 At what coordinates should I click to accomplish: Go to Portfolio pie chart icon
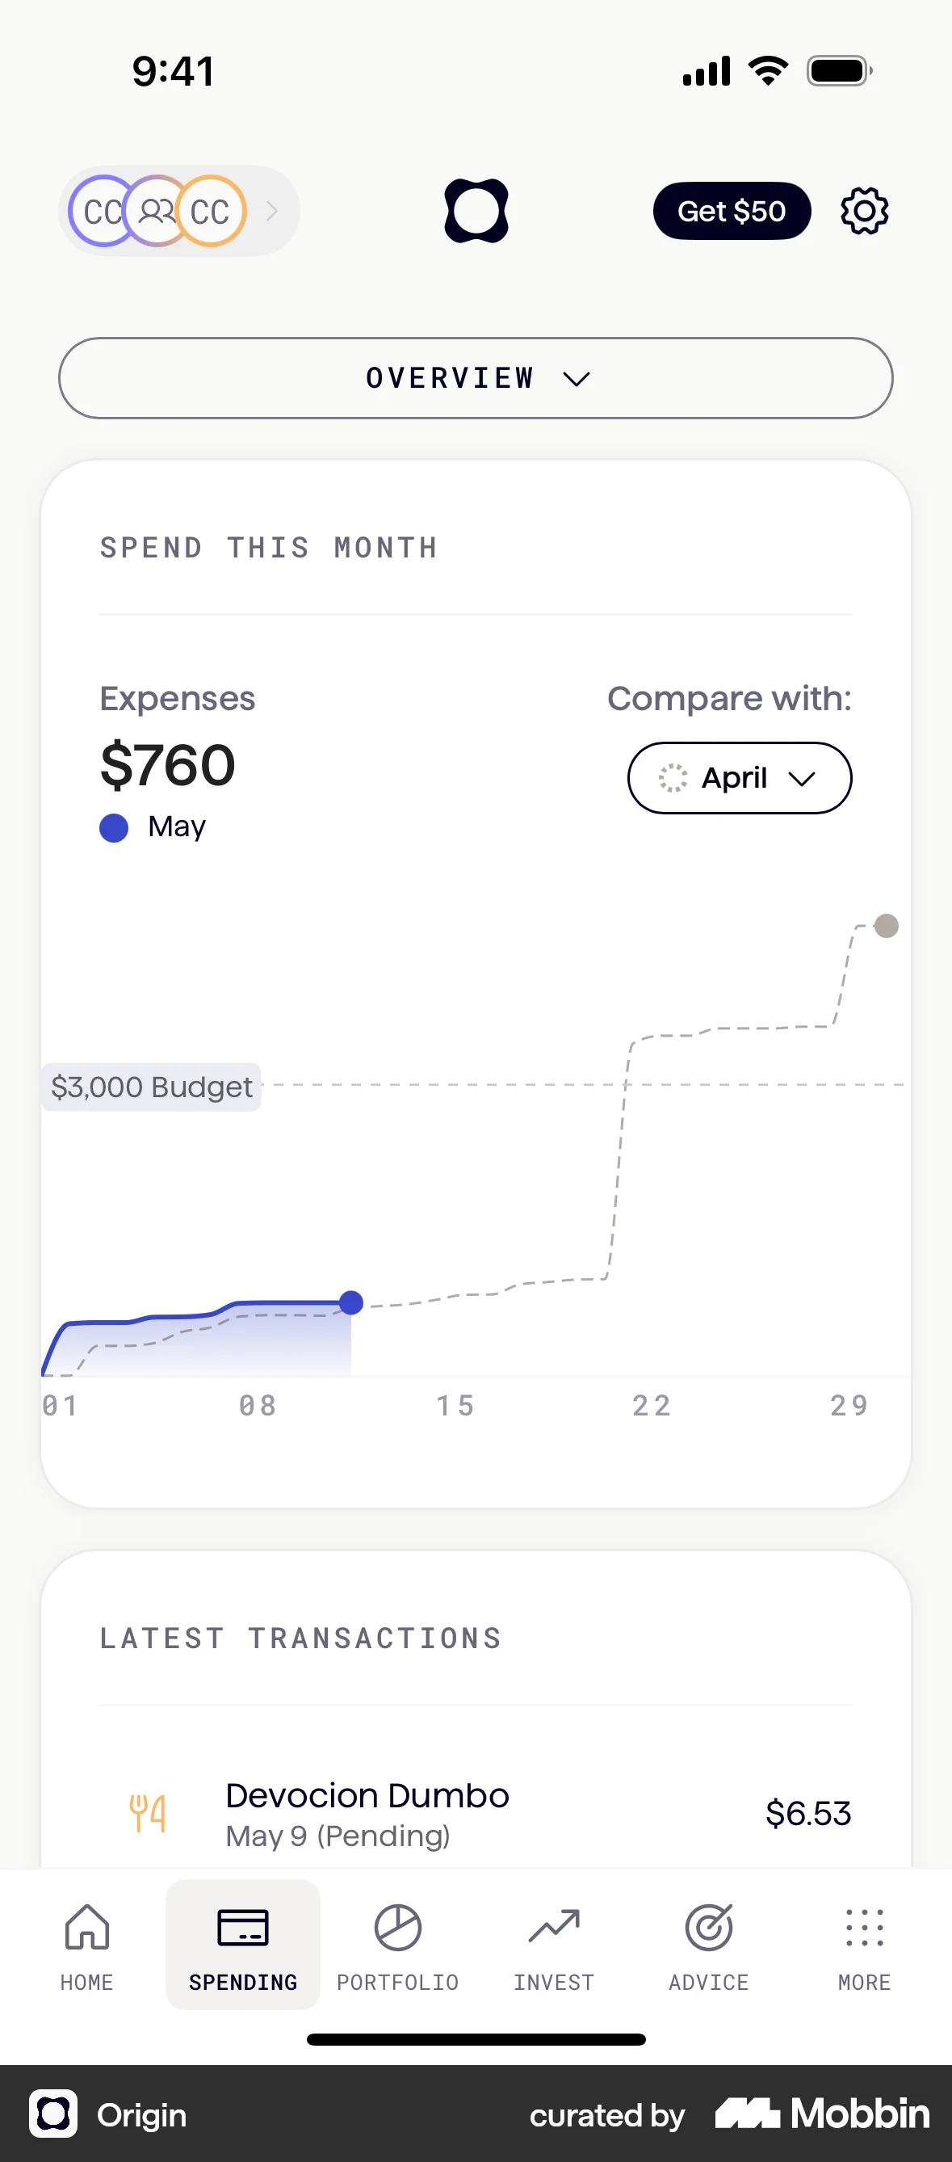tap(397, 1927)
